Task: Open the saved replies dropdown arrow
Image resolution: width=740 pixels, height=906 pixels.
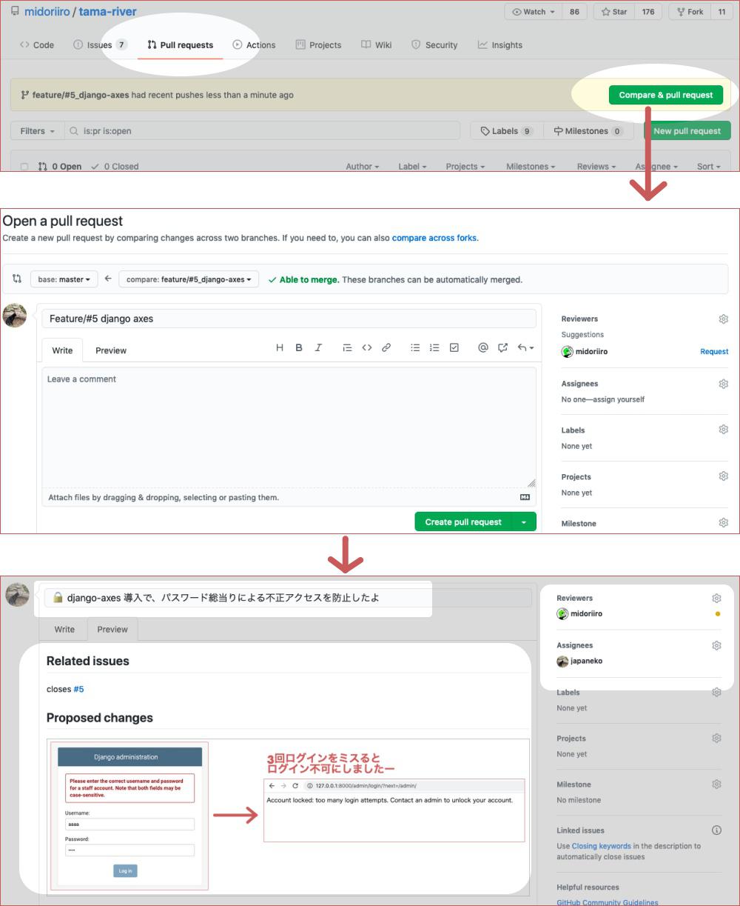Action: click(526, 347)
